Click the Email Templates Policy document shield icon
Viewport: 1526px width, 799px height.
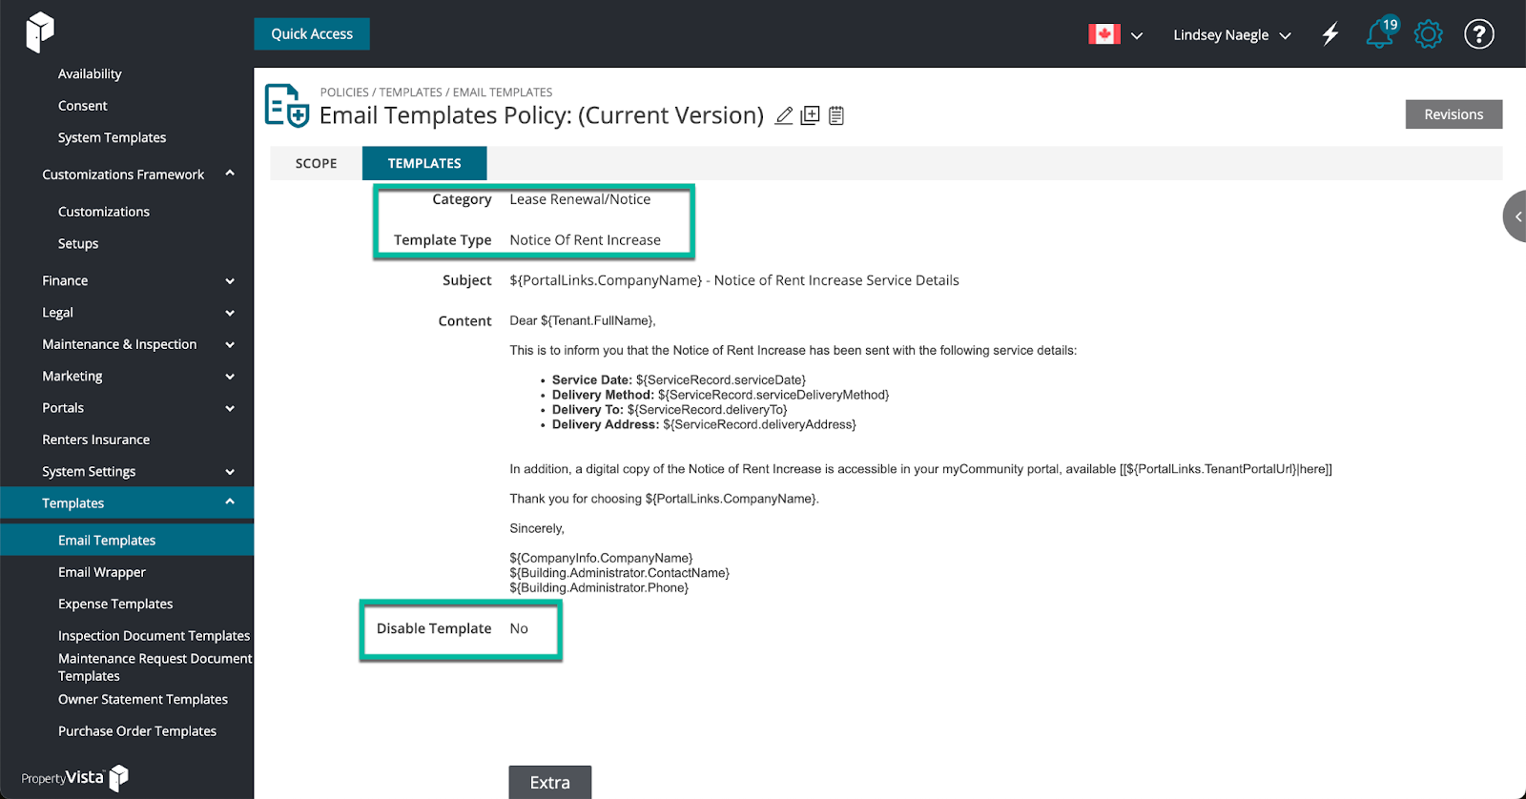point(286,106)
